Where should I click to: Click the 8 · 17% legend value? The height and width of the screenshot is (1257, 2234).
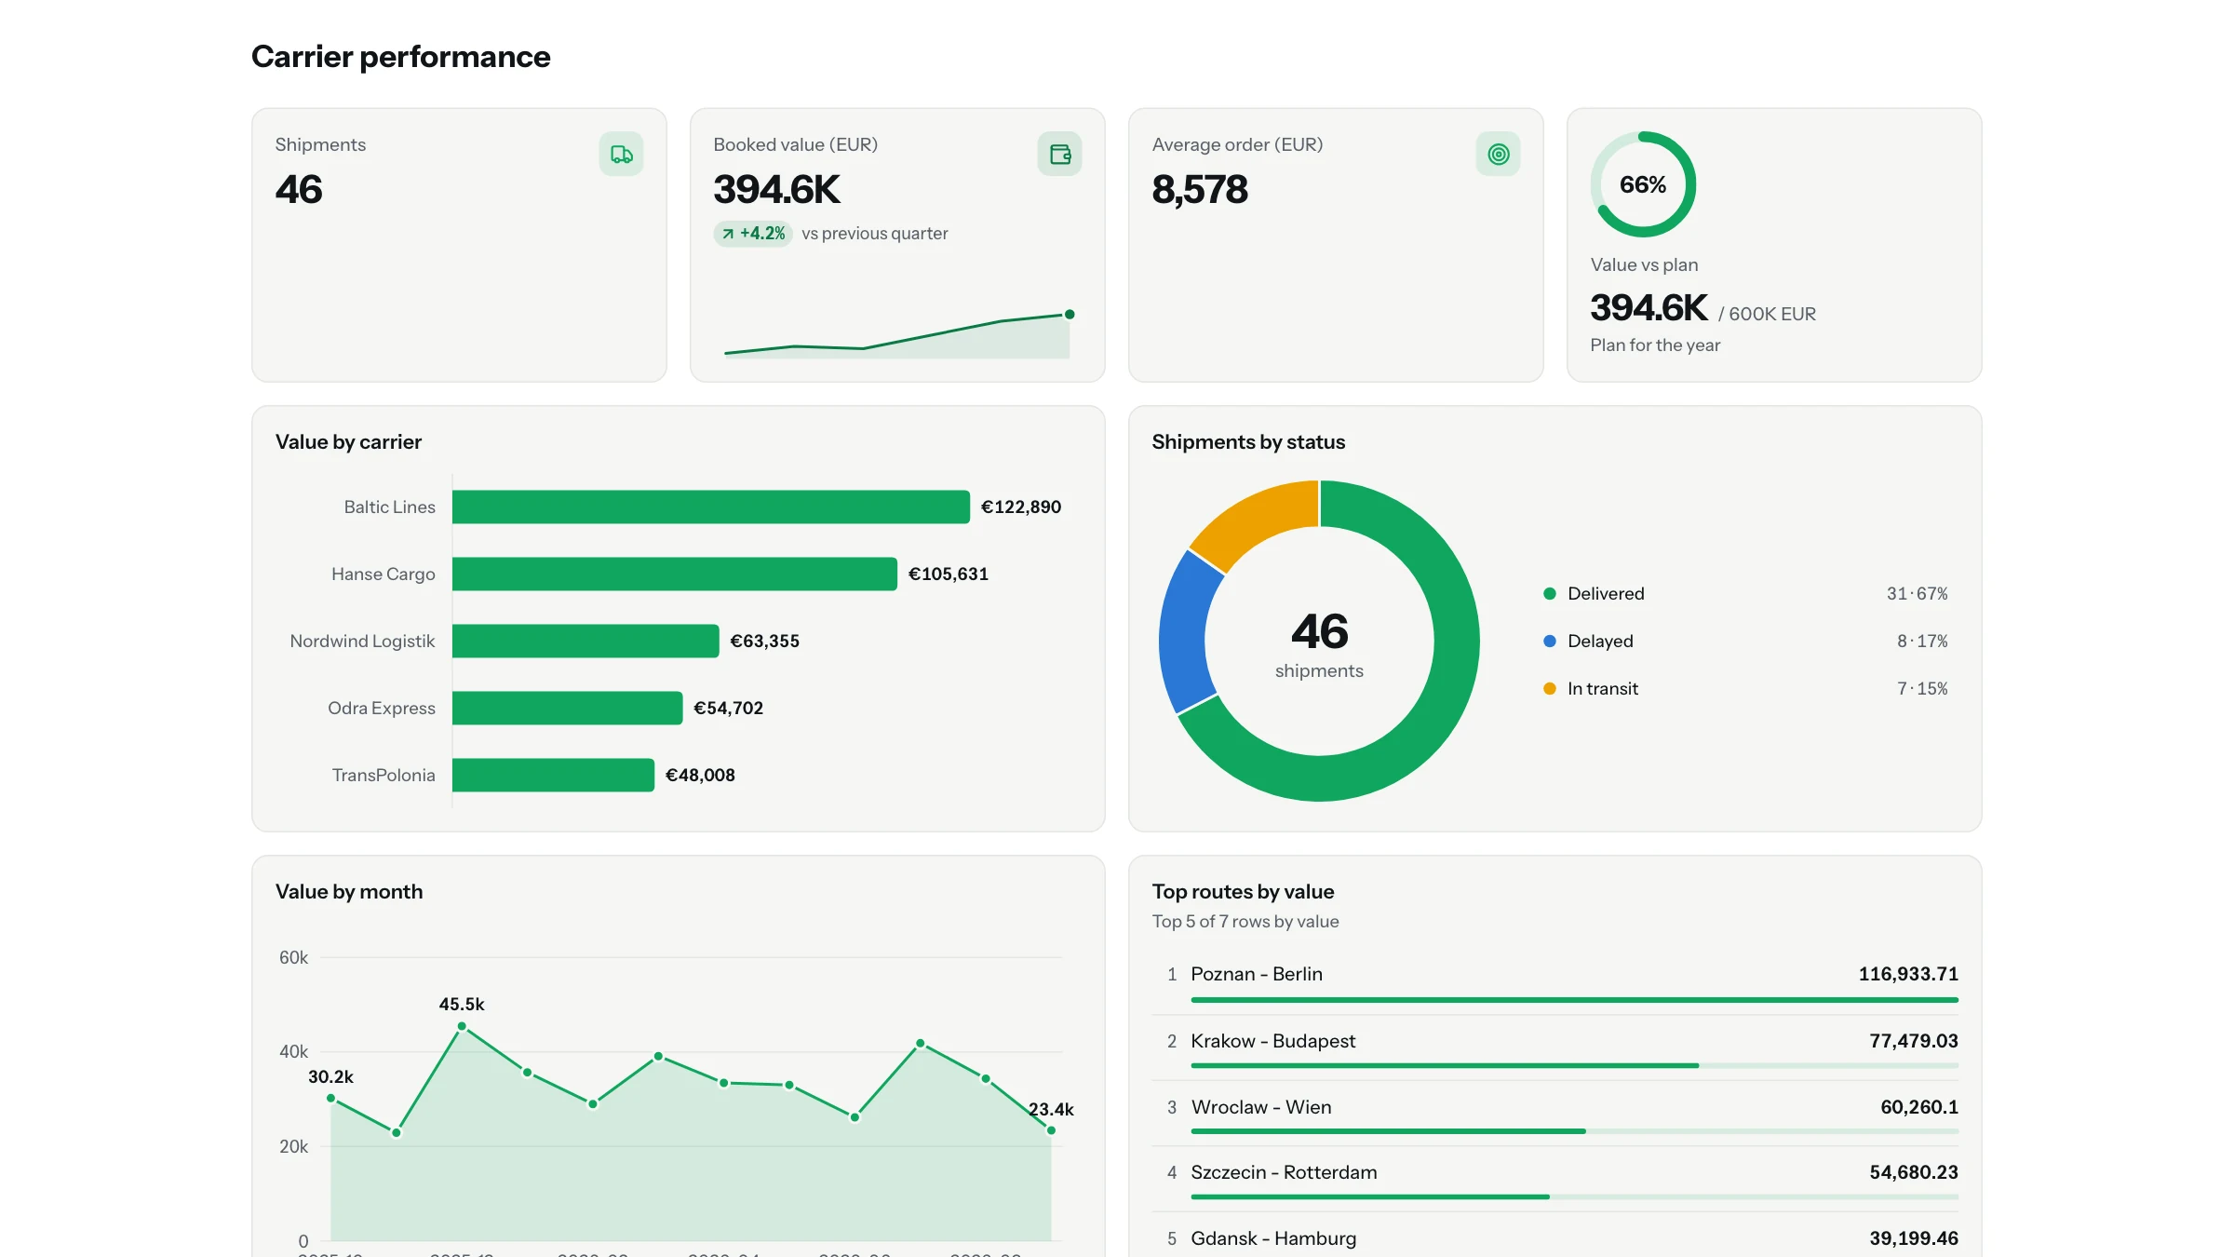[1923, 642]
